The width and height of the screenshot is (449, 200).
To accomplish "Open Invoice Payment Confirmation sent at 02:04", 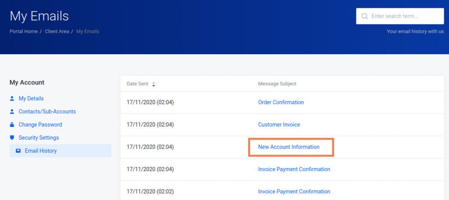I will click(294, 169).
